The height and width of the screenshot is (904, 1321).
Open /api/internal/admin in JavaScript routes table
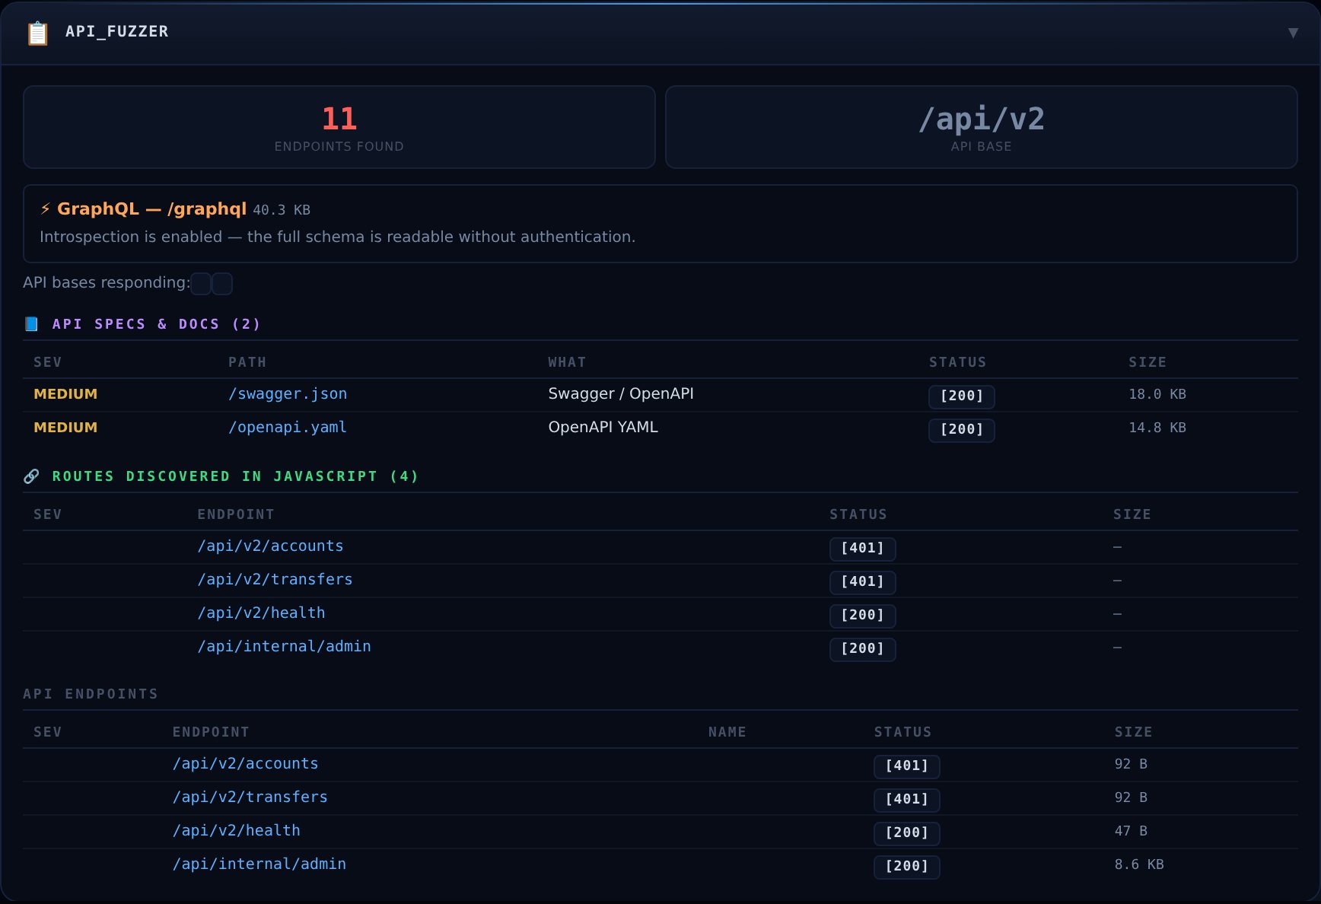(284, 647)
